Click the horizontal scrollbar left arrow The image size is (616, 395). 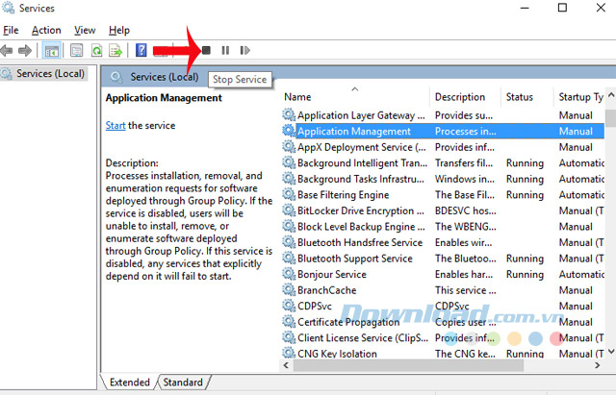click(287, 365)
